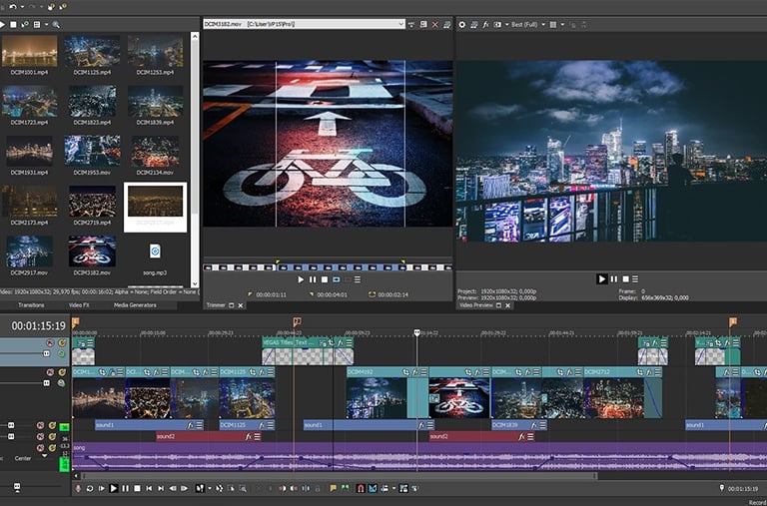767x506 pixels.
Task: Click the media bin vertical scrollbar
Action: [x=195, y=160]
